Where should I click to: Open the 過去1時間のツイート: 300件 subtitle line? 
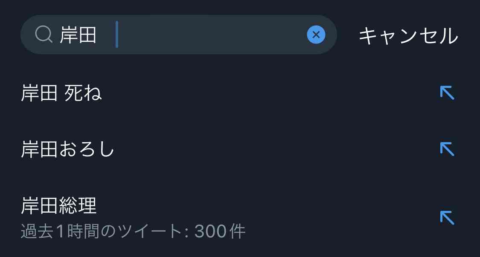coord(133,231)
